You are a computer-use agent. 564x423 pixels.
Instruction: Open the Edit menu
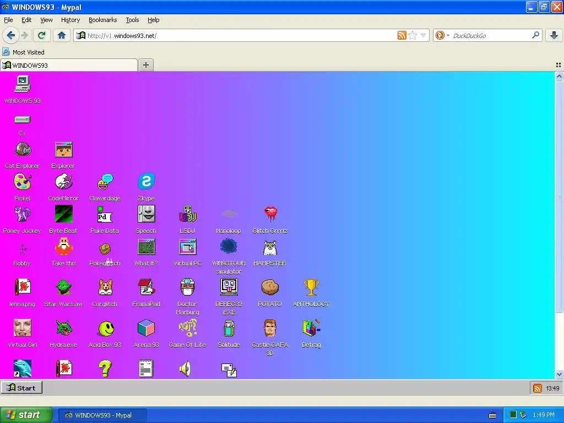coord(26,20)
